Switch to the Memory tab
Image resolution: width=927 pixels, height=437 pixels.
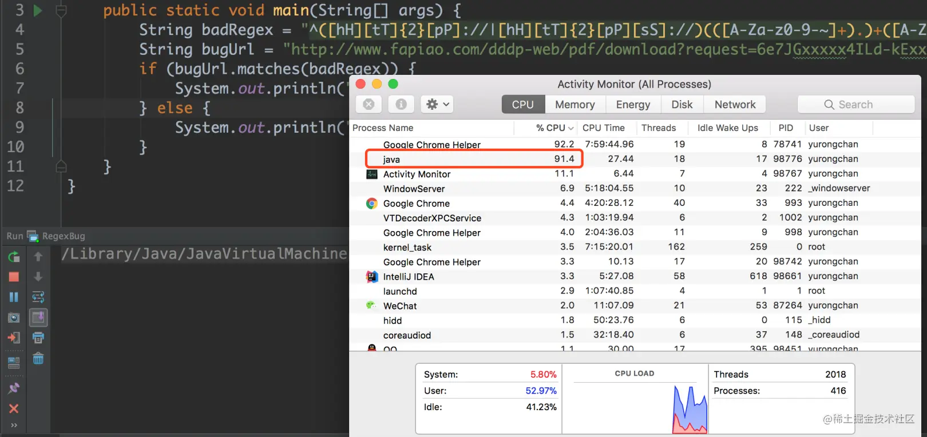pyautogui.click(x=575, y=105)
